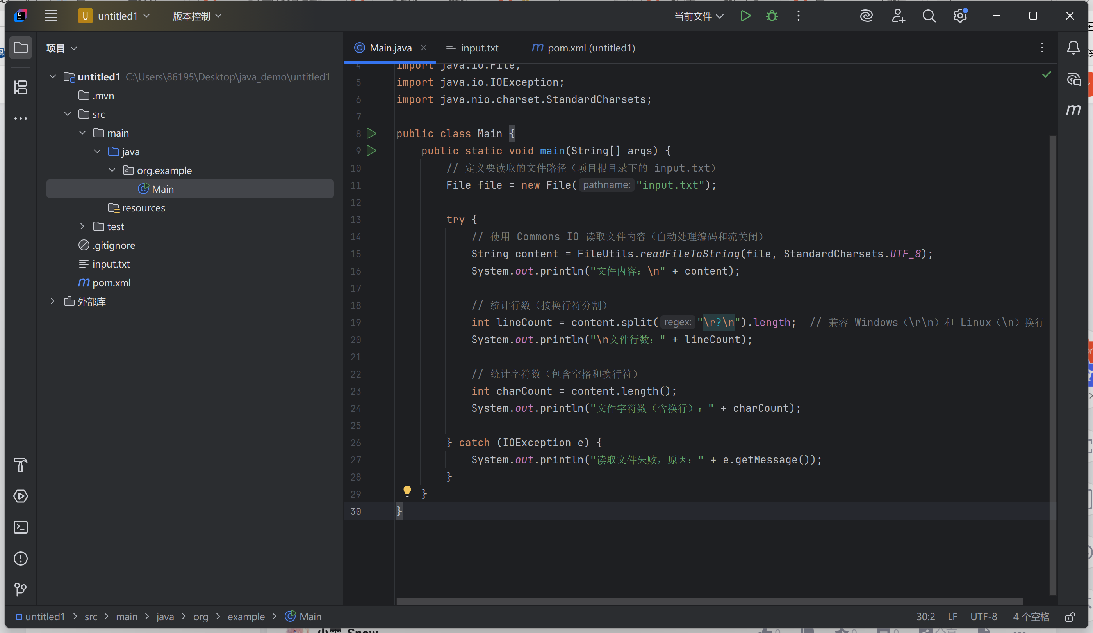Open the Terminal tool window
Image resolution: width=1093 pixels, height=633 pixels.
coord(20,527)
